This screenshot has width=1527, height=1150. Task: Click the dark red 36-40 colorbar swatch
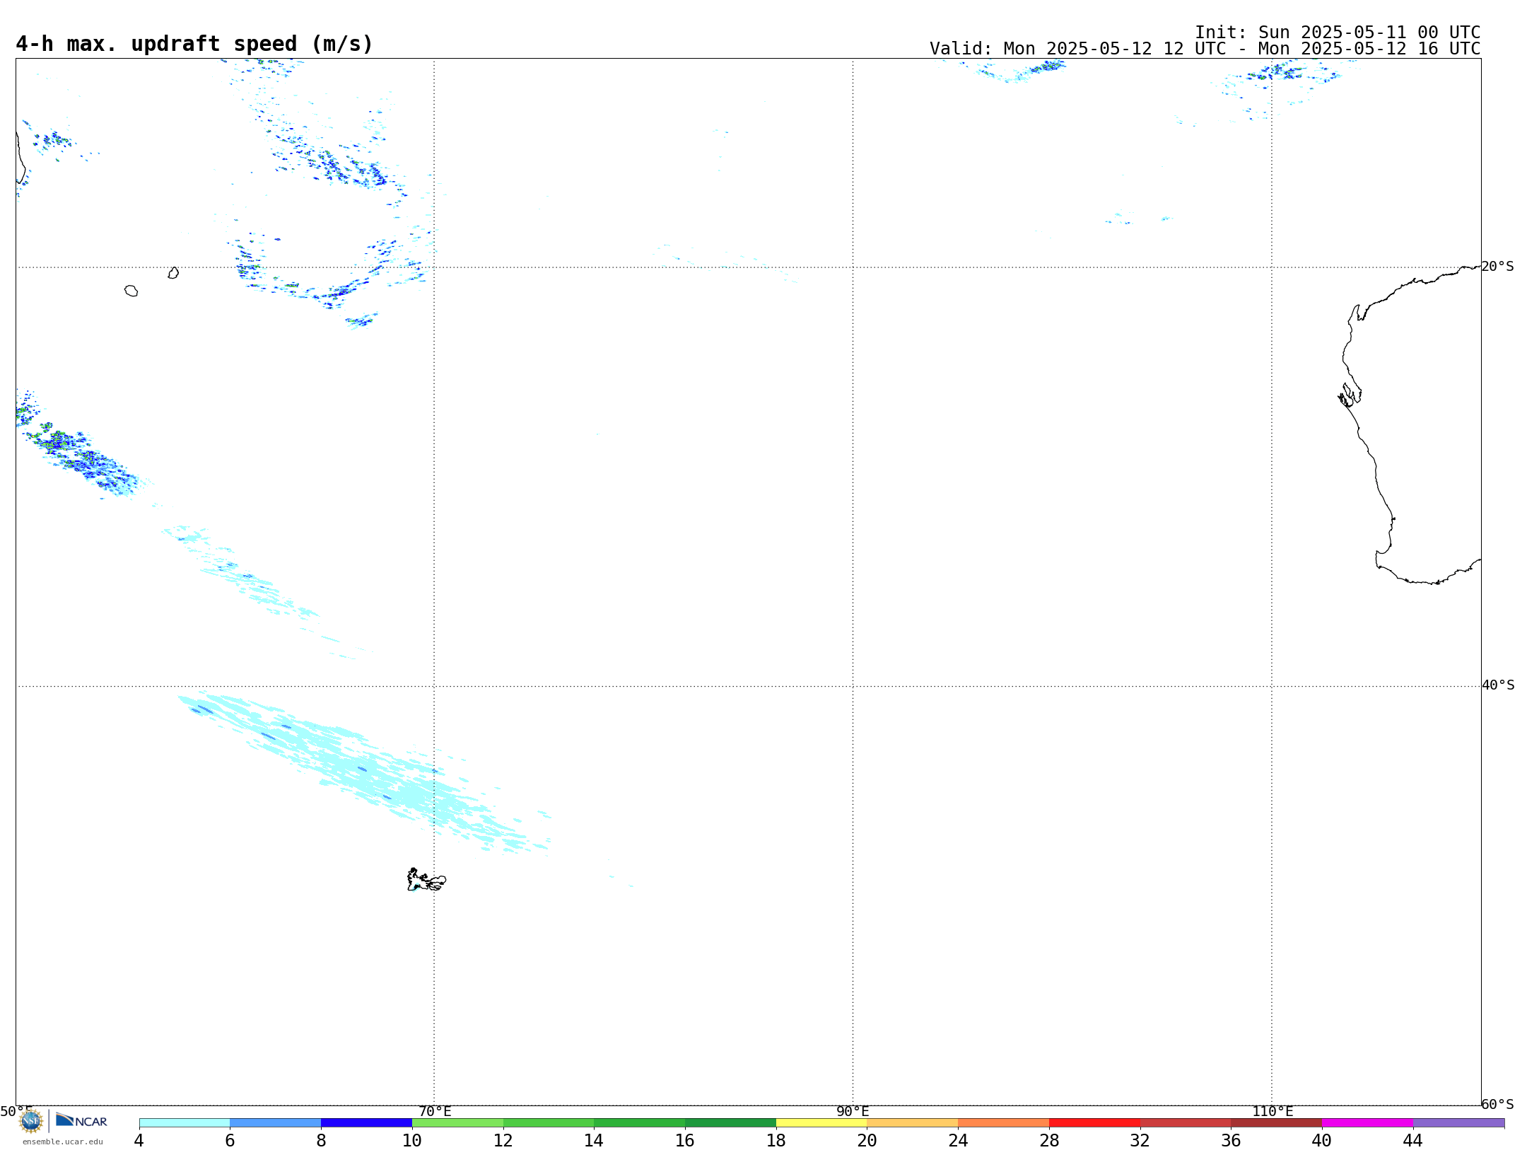pos(1276,1123)
